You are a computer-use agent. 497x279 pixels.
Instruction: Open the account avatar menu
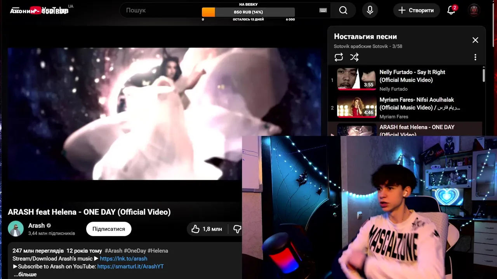coord(474,10)
